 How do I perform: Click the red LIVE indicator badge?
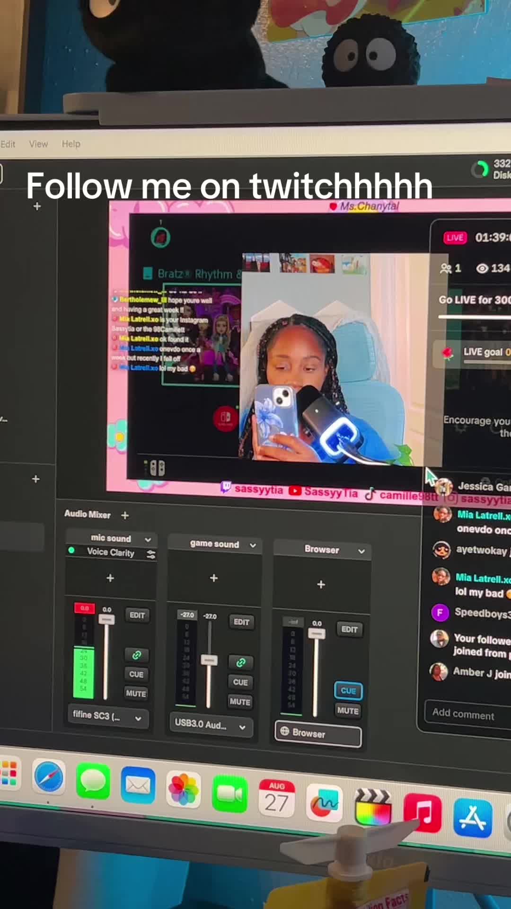tap(455, 238)
